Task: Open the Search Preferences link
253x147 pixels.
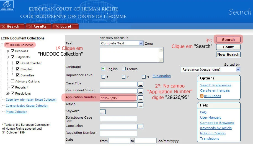Action: (216, 85)
